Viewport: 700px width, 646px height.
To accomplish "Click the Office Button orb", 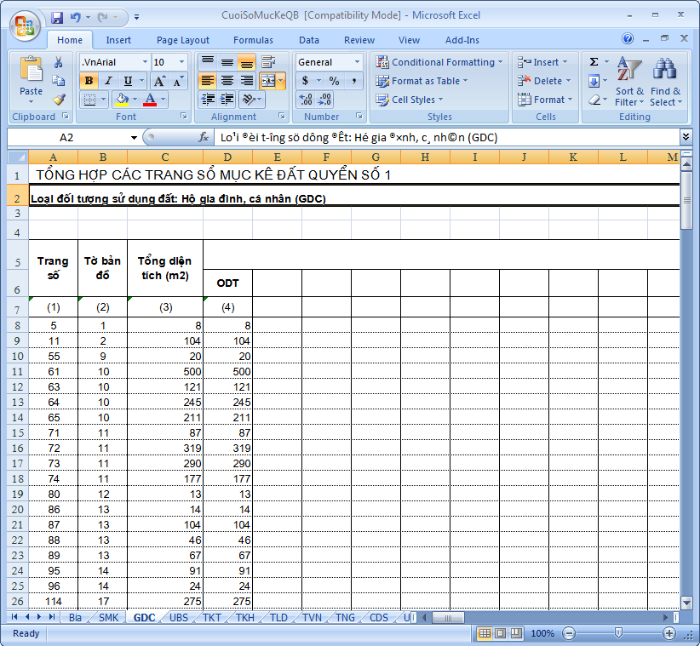I will pyautogui.click(x=24, y=24).
